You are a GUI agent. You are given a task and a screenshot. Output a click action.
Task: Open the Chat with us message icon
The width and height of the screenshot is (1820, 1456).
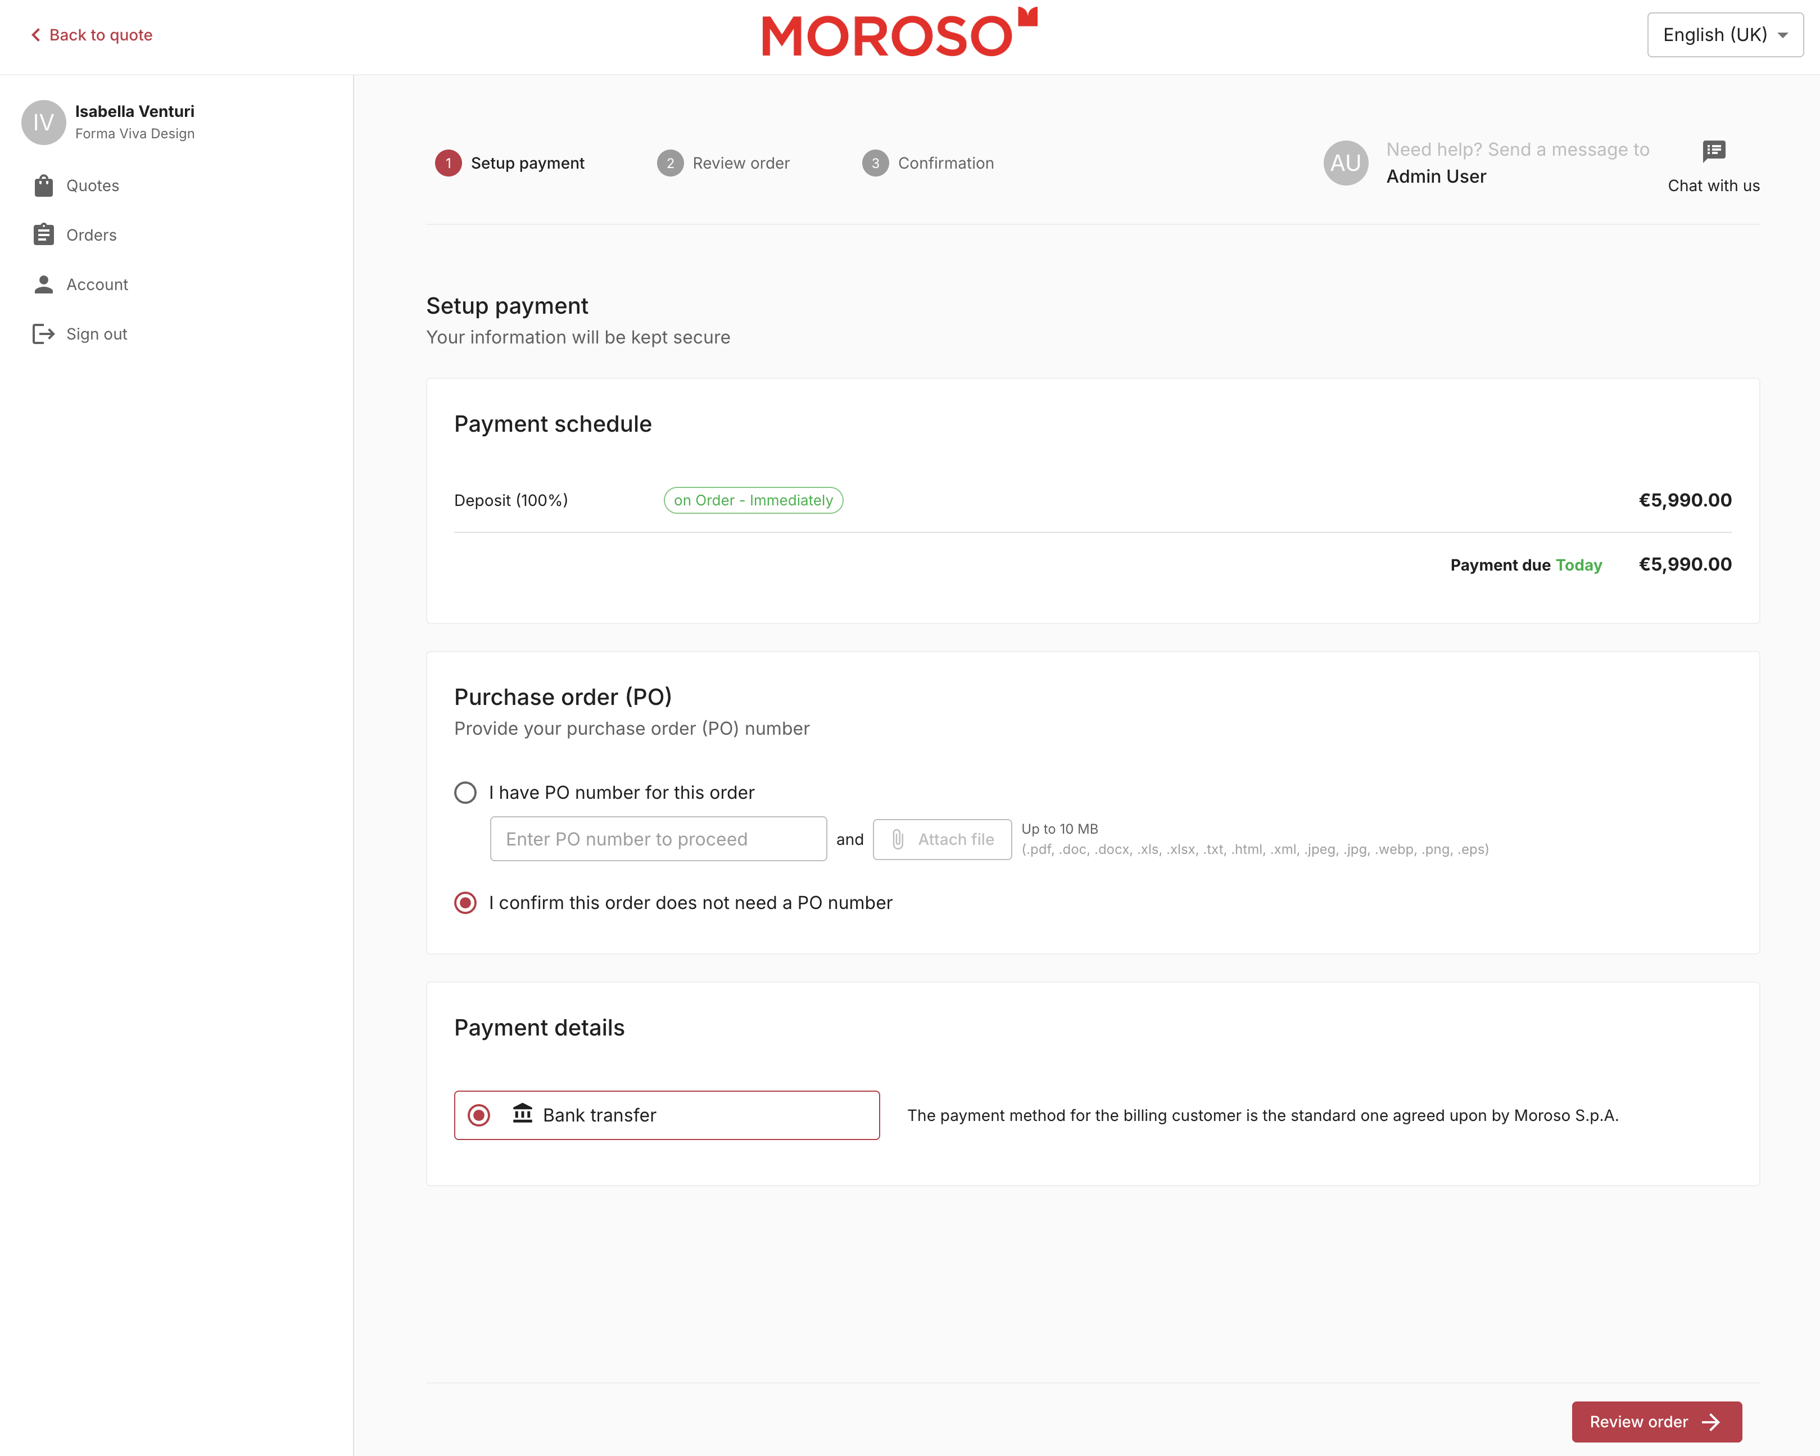1713,151
